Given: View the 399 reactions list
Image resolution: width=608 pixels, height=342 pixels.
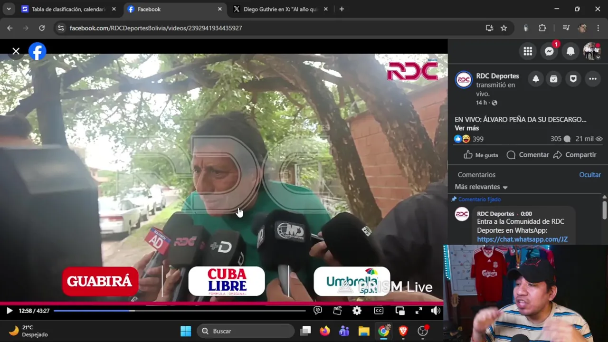Looking at the screenshot, I should [x=469, y=139].
